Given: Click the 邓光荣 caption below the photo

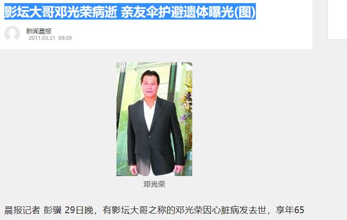Looking at the screenshot, I should [x=154, y=184].
